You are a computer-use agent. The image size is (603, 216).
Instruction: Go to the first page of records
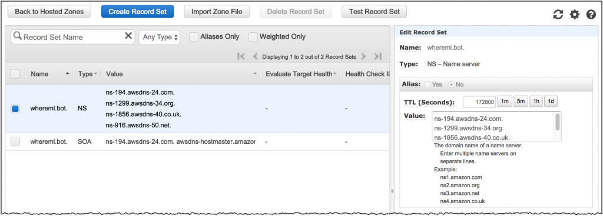[241, 57]
